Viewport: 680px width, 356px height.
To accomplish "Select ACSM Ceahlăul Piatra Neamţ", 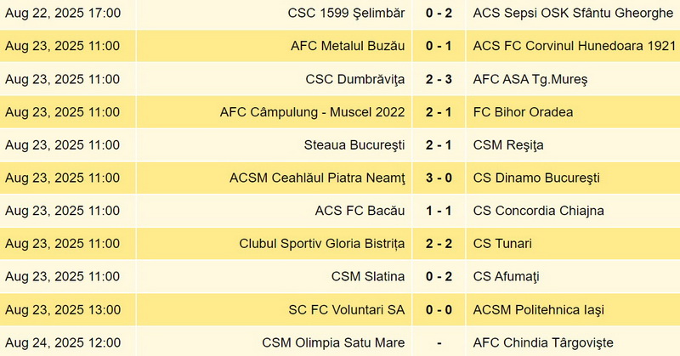I will 317,178.
